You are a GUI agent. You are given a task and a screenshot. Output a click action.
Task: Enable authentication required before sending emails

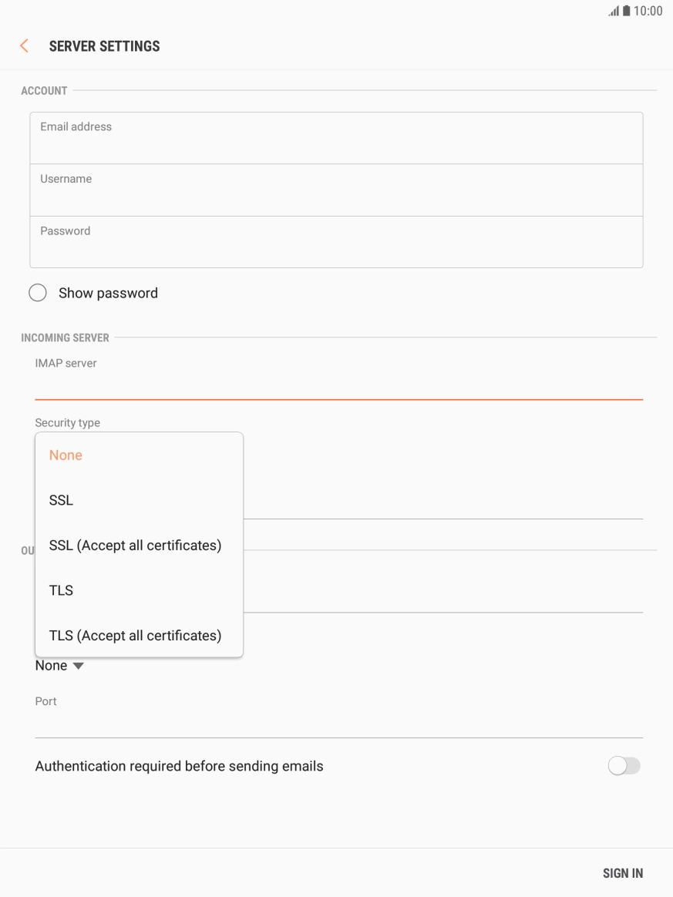click(x=624, y=766)
